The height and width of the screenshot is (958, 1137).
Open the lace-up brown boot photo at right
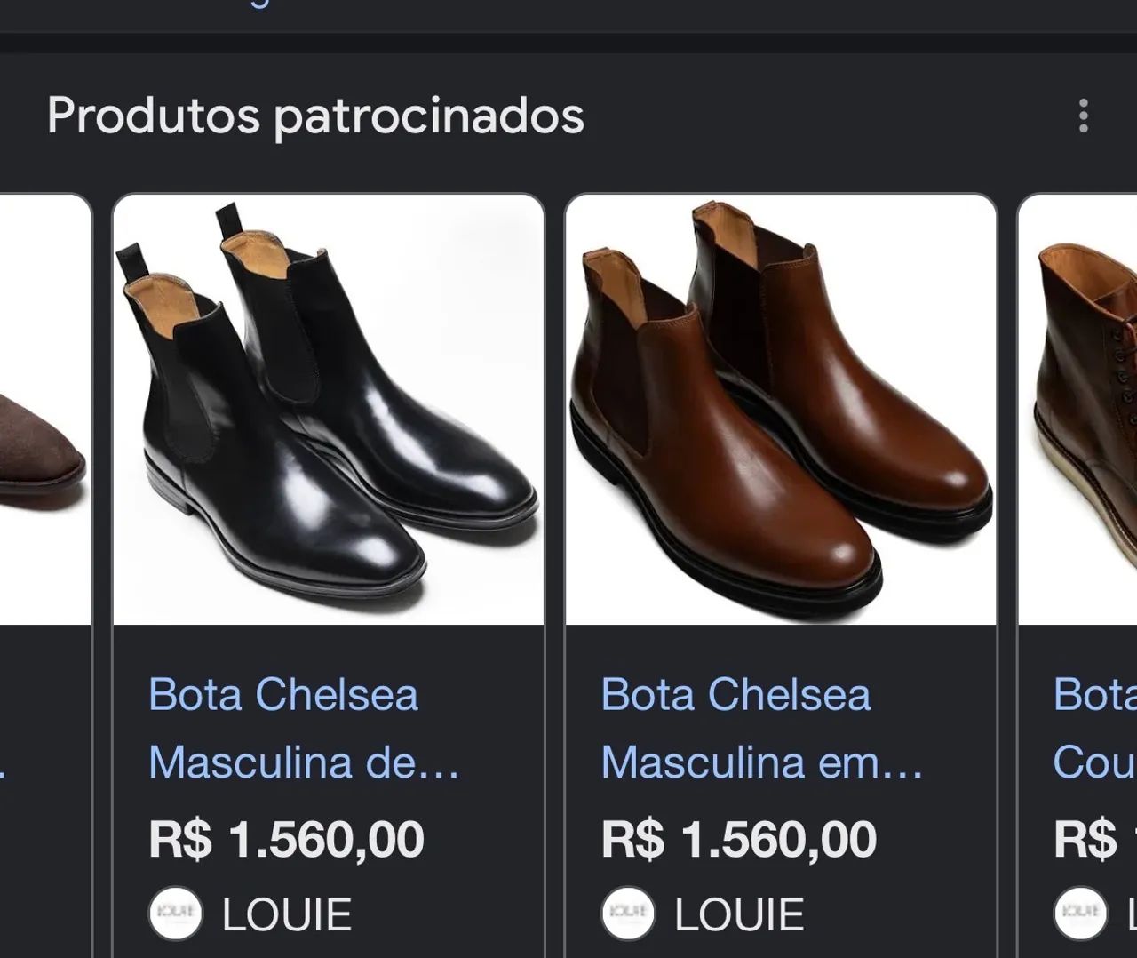pos(1077,410)
